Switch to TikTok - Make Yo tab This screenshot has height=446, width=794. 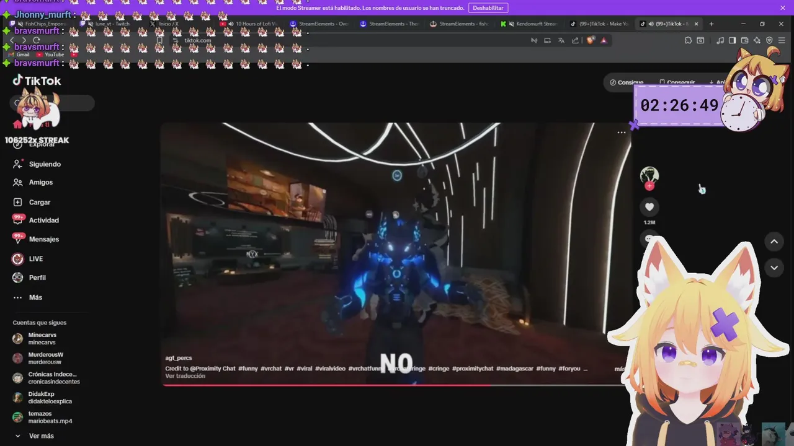click(601, 24)
